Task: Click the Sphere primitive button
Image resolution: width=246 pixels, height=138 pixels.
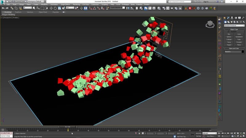Action: 229,37
